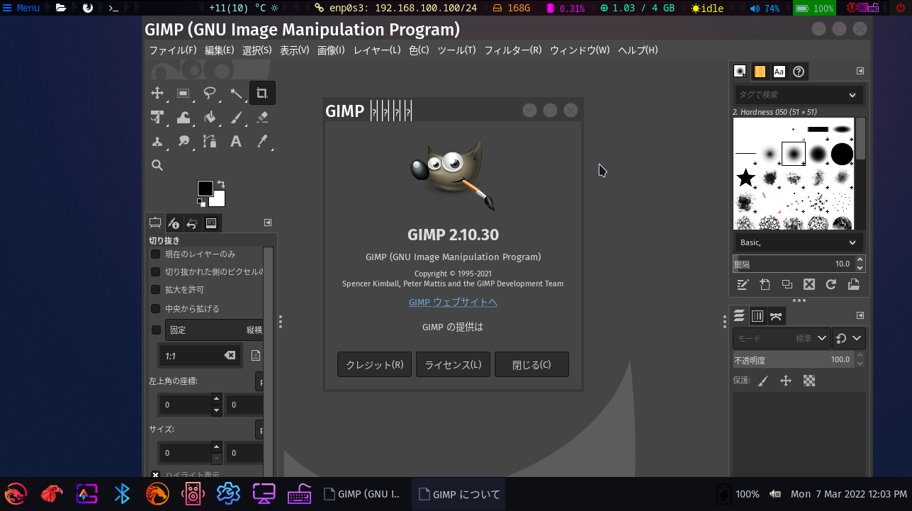Screen dimensions: 912x511
Task: Select the Move tool in toolbox
Action: point(157,93)
